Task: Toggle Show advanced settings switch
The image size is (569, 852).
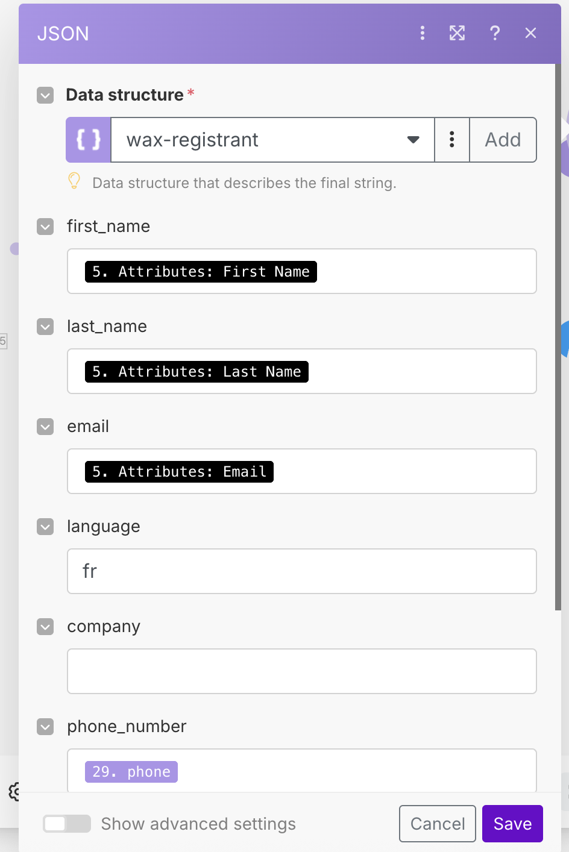Action: click(67, 824)
